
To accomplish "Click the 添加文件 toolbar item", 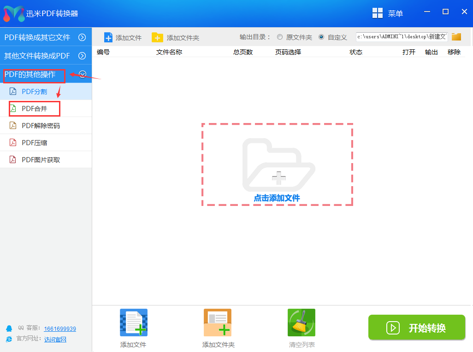I will pos(123,36).
